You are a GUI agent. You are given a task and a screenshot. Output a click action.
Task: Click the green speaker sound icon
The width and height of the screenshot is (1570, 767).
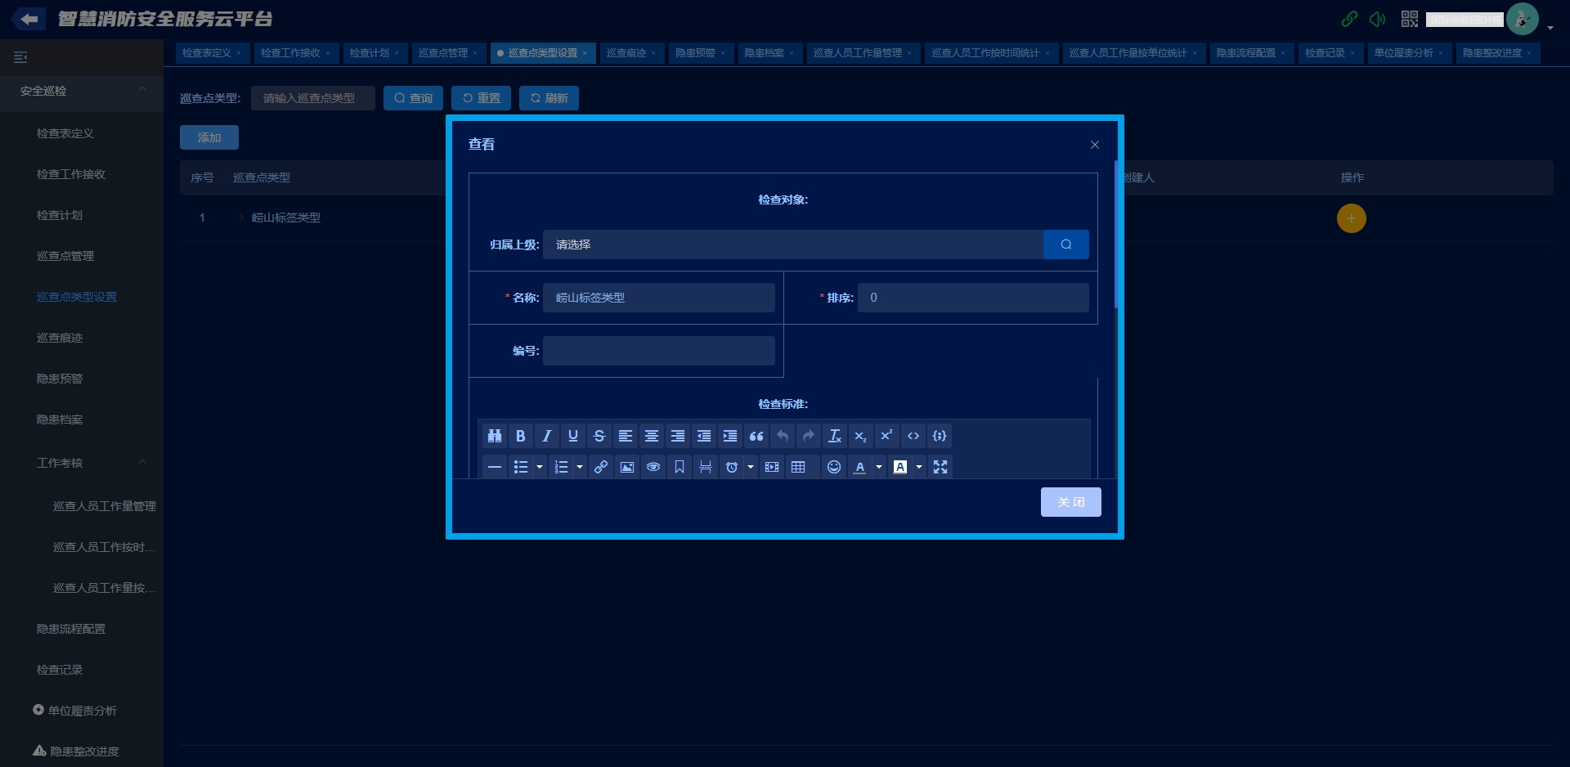point(1378,19)
